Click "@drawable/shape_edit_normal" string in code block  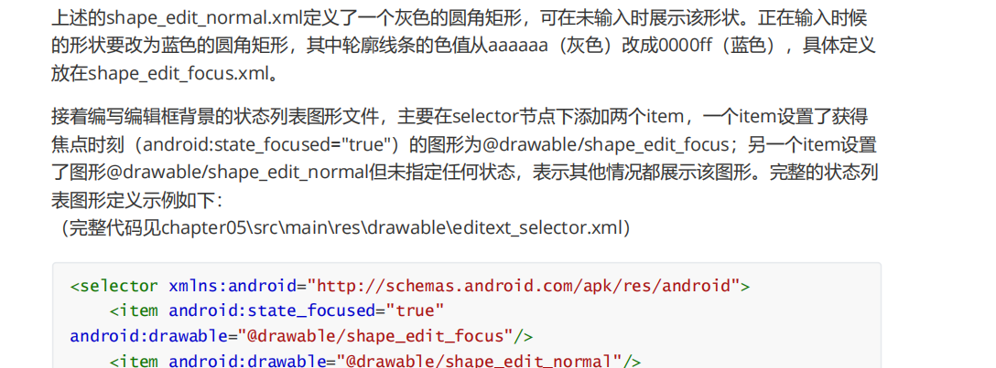480,361
